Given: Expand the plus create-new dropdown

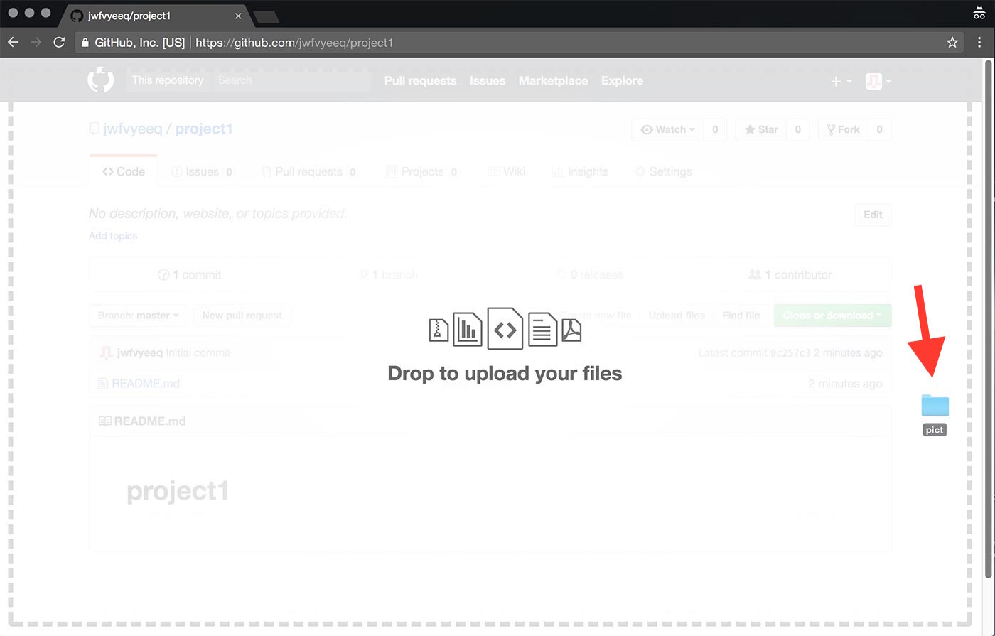Looking at the screenshot, I should tap(841, 82).
